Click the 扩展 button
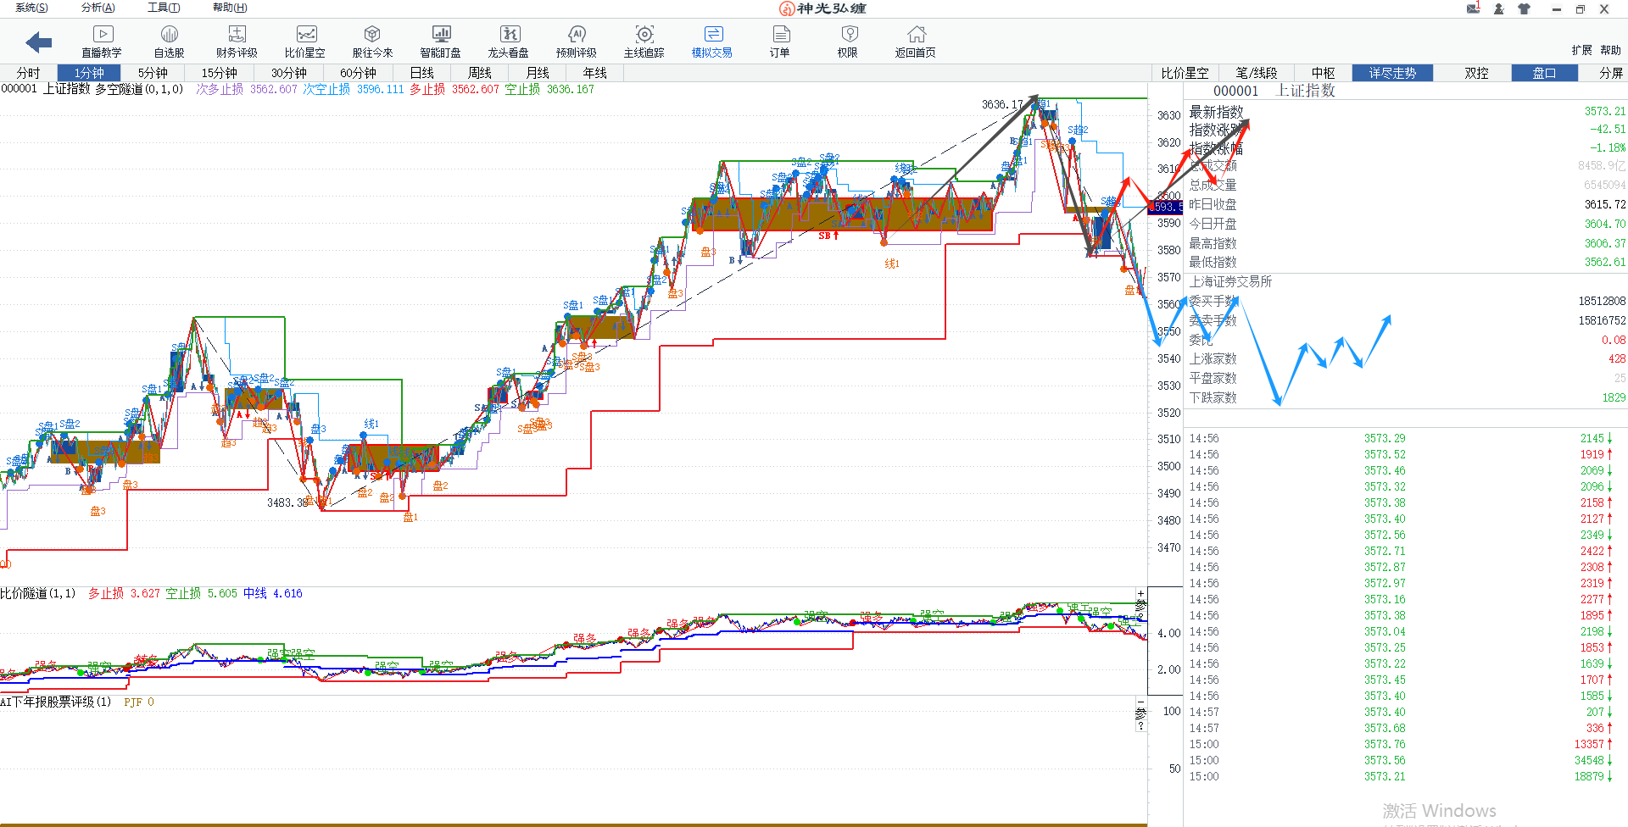Viewport: 1628px width, 827px height. [x=1581, y=50]
